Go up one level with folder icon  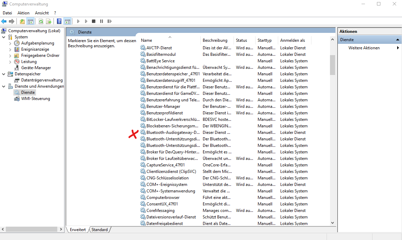22,21
